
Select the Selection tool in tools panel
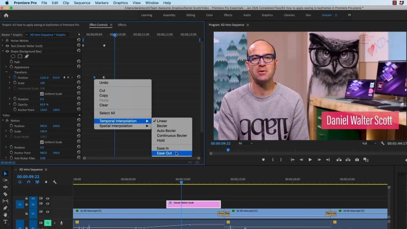coord(6,174)
